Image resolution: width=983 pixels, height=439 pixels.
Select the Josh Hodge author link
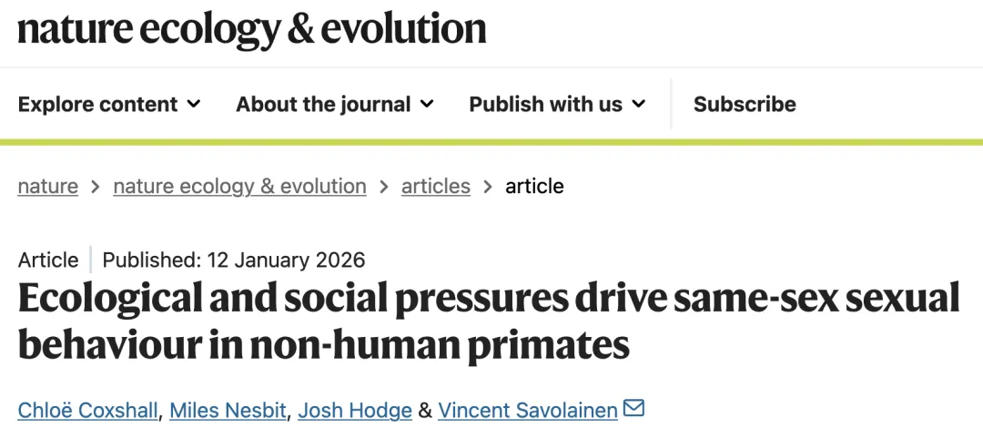click(357, 411)
